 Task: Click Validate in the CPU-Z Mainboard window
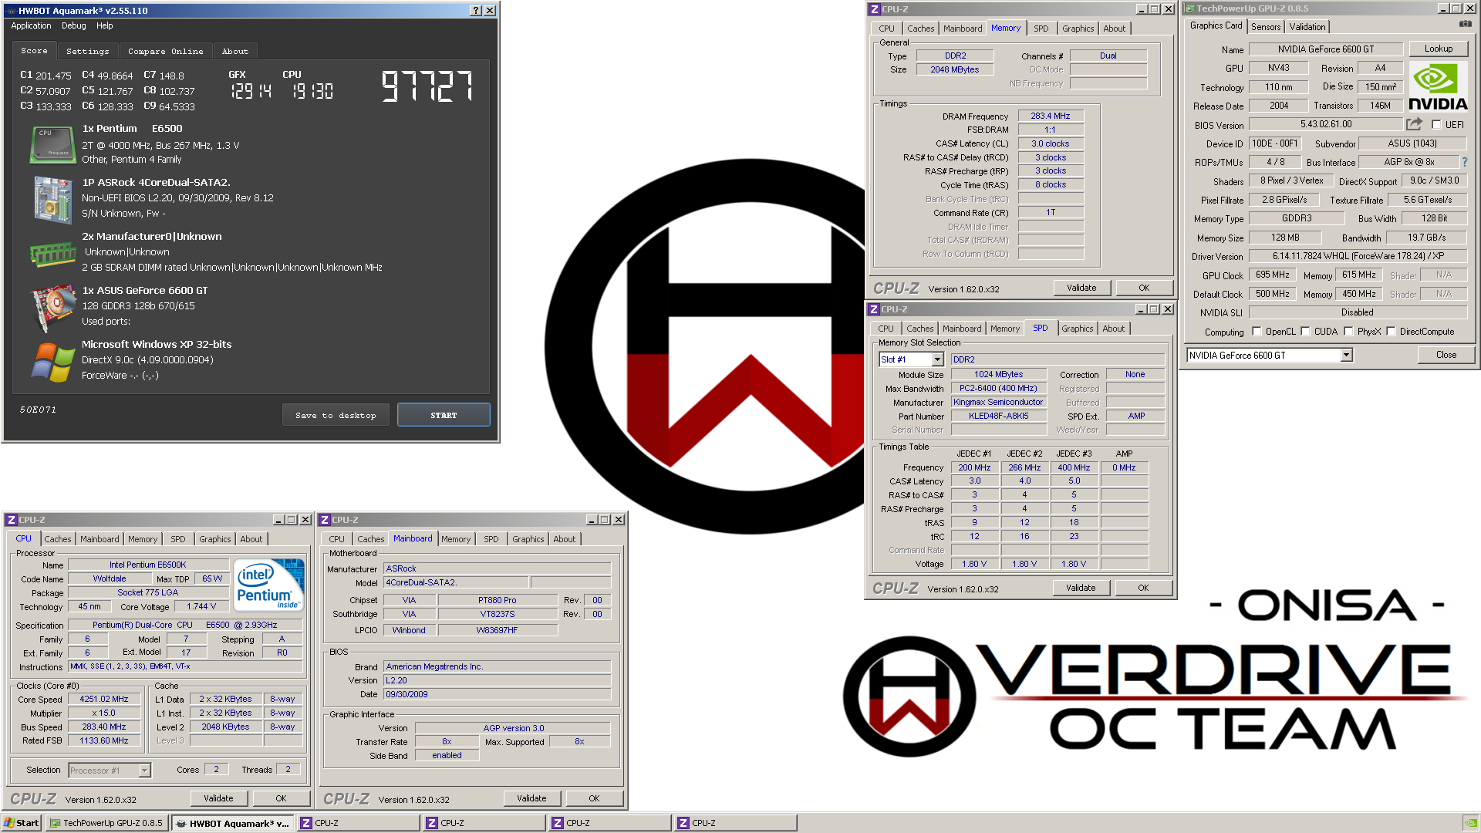pyautogui.click(x=531, y=798)
